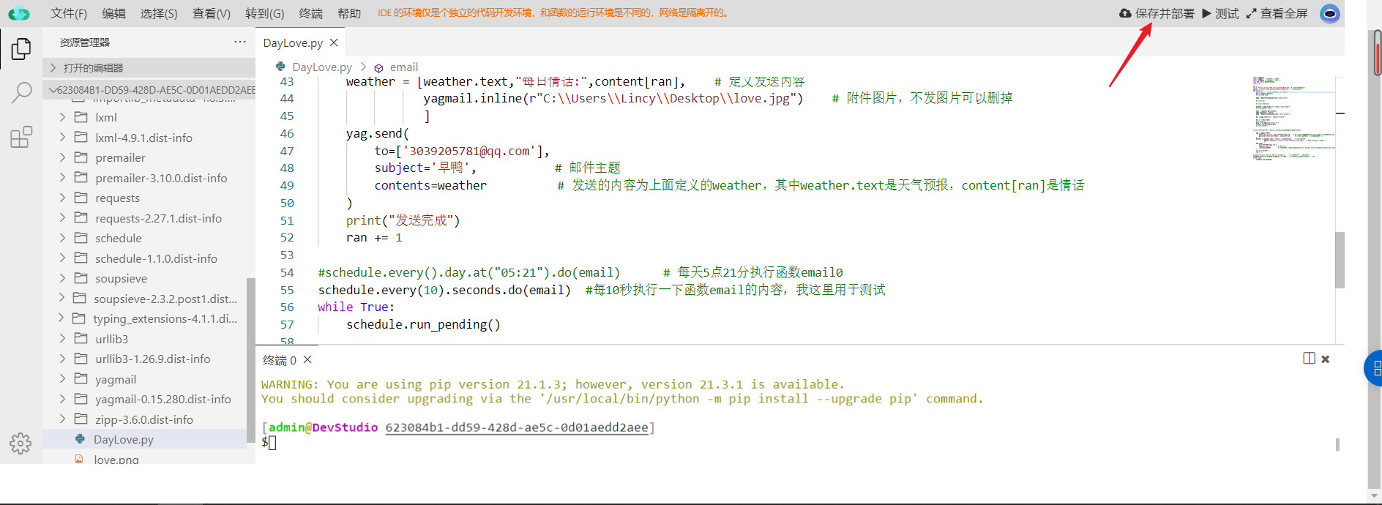Expand the requests-2.27.1.dist-info folder
This screenshot has width=1382, height=505.
tap(62, 218)
